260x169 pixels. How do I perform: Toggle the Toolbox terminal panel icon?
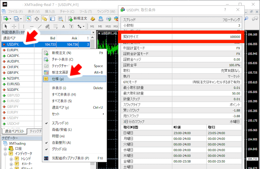[53, 19]
